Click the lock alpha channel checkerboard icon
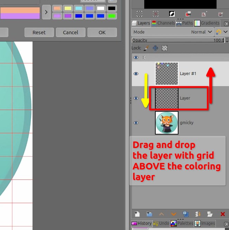The height and width of the screenshot is (230, 229). 165,48
